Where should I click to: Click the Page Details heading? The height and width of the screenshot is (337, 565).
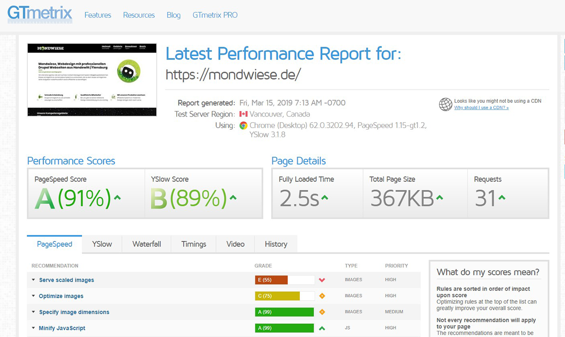pos(299,161)
